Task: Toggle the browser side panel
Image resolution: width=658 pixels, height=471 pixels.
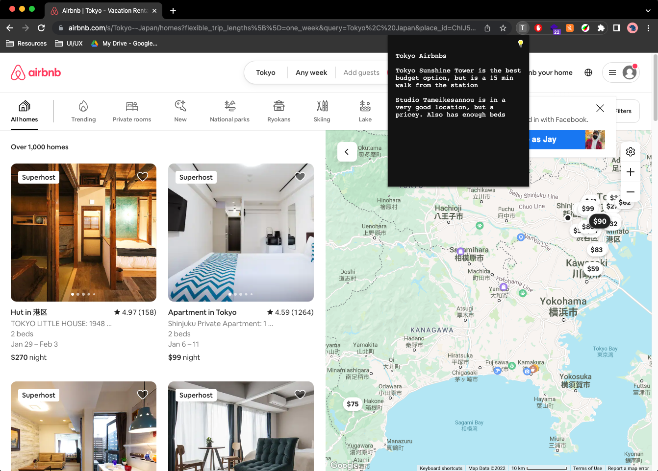Action: click(x=617, y=28)
